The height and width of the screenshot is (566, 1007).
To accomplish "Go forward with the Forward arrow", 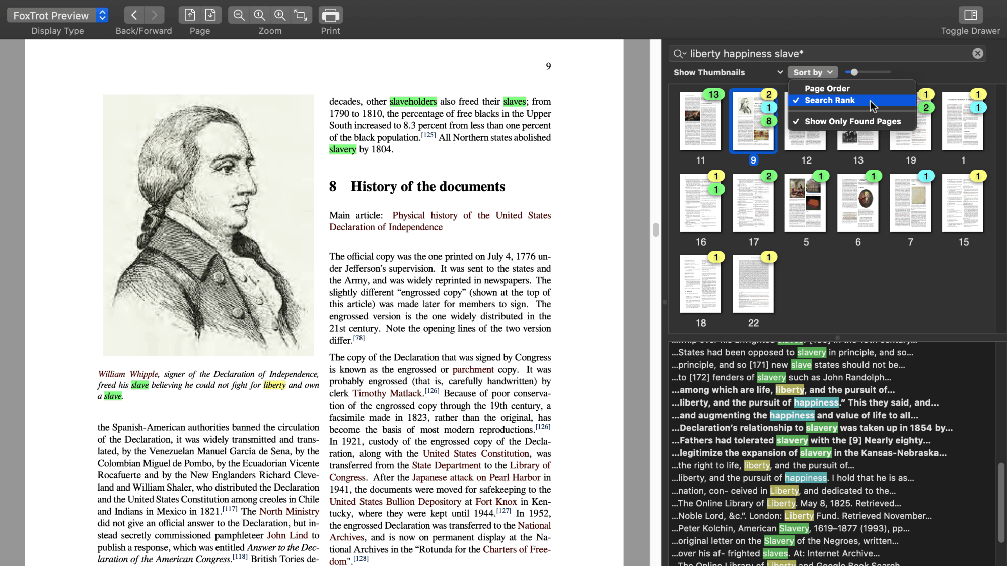I will pyautogui.click(x=155, y=15).
